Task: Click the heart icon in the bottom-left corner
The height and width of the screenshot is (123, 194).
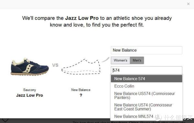Action: (x=5, y=120)
